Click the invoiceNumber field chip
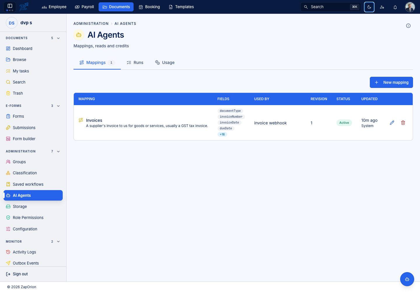 point(231,117)
